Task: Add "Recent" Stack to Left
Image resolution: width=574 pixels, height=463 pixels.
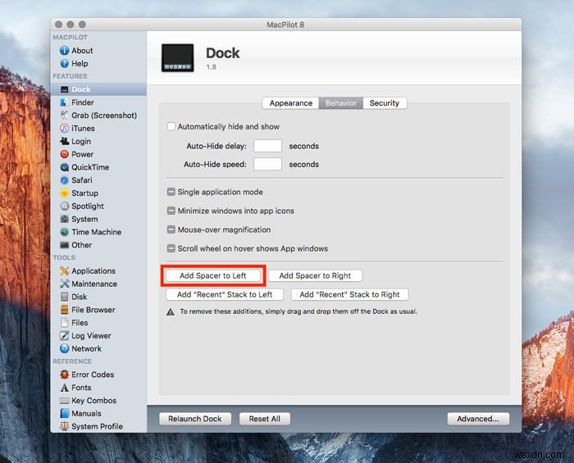Action: (225, 295)
